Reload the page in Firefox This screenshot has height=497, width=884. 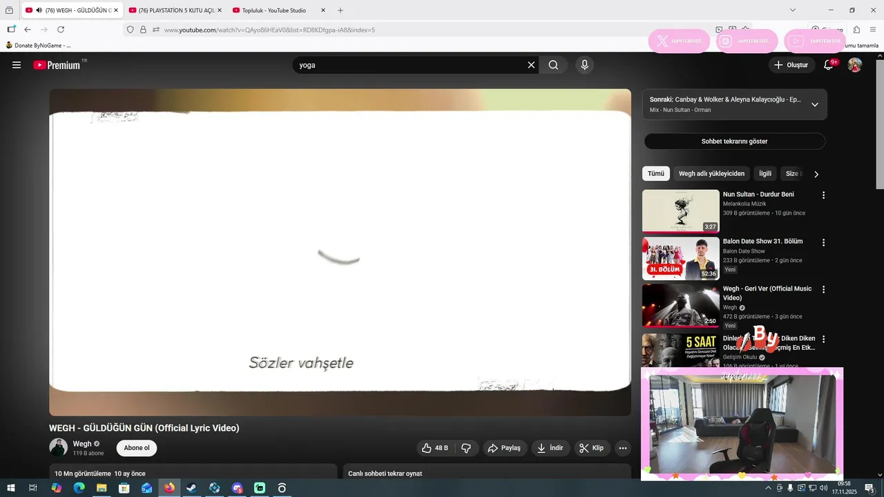61,30
